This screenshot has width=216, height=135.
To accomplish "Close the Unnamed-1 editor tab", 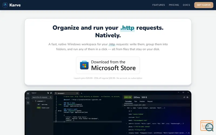I will (x=77, y=93).
